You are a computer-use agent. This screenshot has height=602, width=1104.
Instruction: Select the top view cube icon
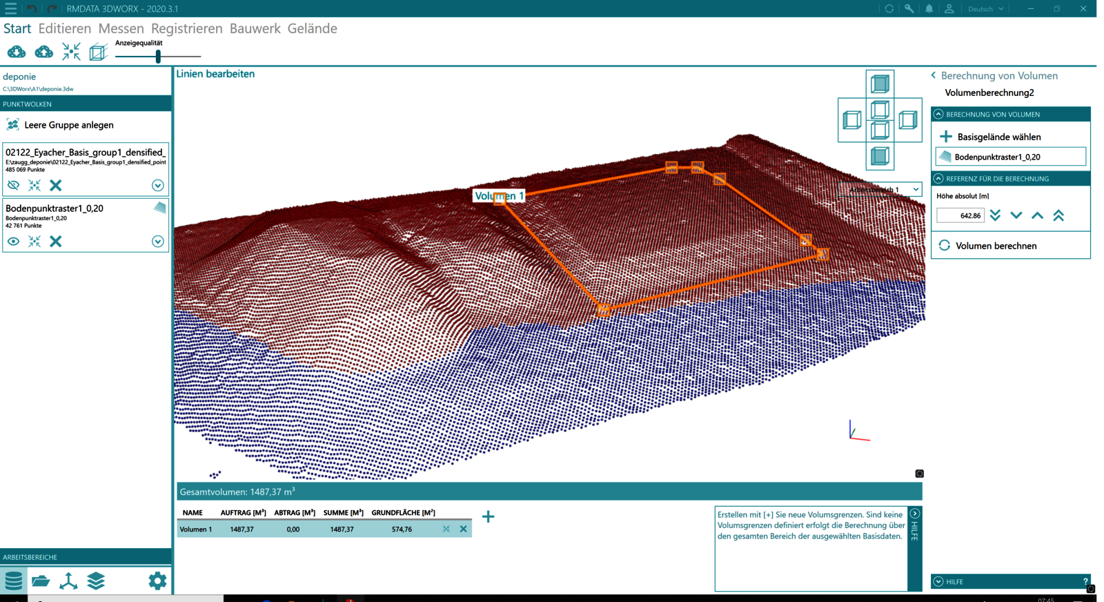click(x=880, y=84)
